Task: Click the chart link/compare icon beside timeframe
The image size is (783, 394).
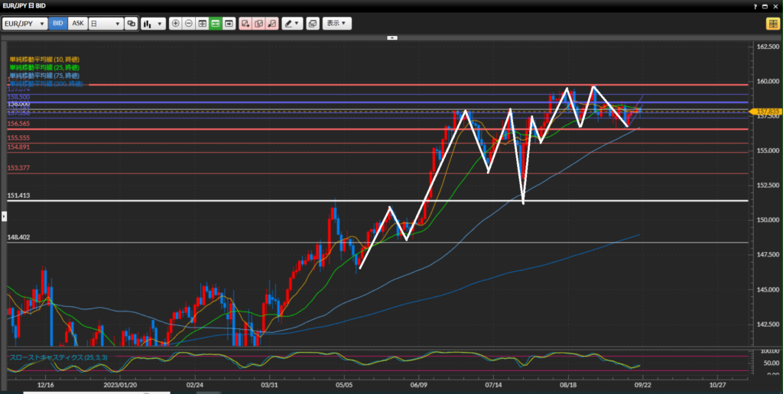Action: 132,24
